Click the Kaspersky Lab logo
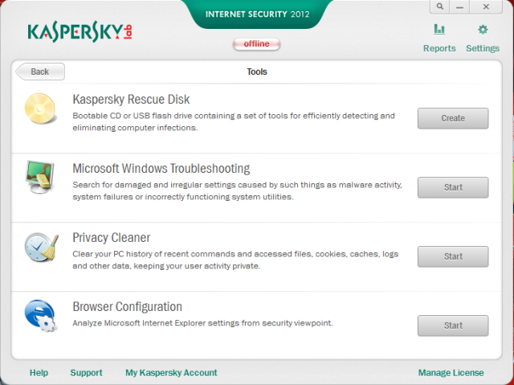This screenshot has height=385, width=514. click(x=80, y=32)
